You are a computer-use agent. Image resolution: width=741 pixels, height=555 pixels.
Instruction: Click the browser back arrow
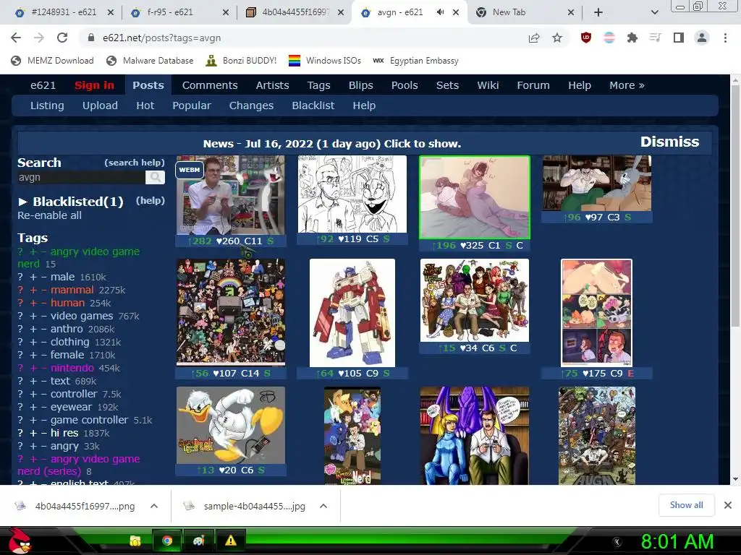click(16, 38)
